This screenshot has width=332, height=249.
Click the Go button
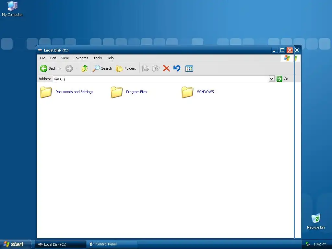click(282, 79)
